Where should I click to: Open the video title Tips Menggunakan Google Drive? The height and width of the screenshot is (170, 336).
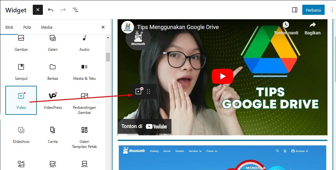[178, 27]
